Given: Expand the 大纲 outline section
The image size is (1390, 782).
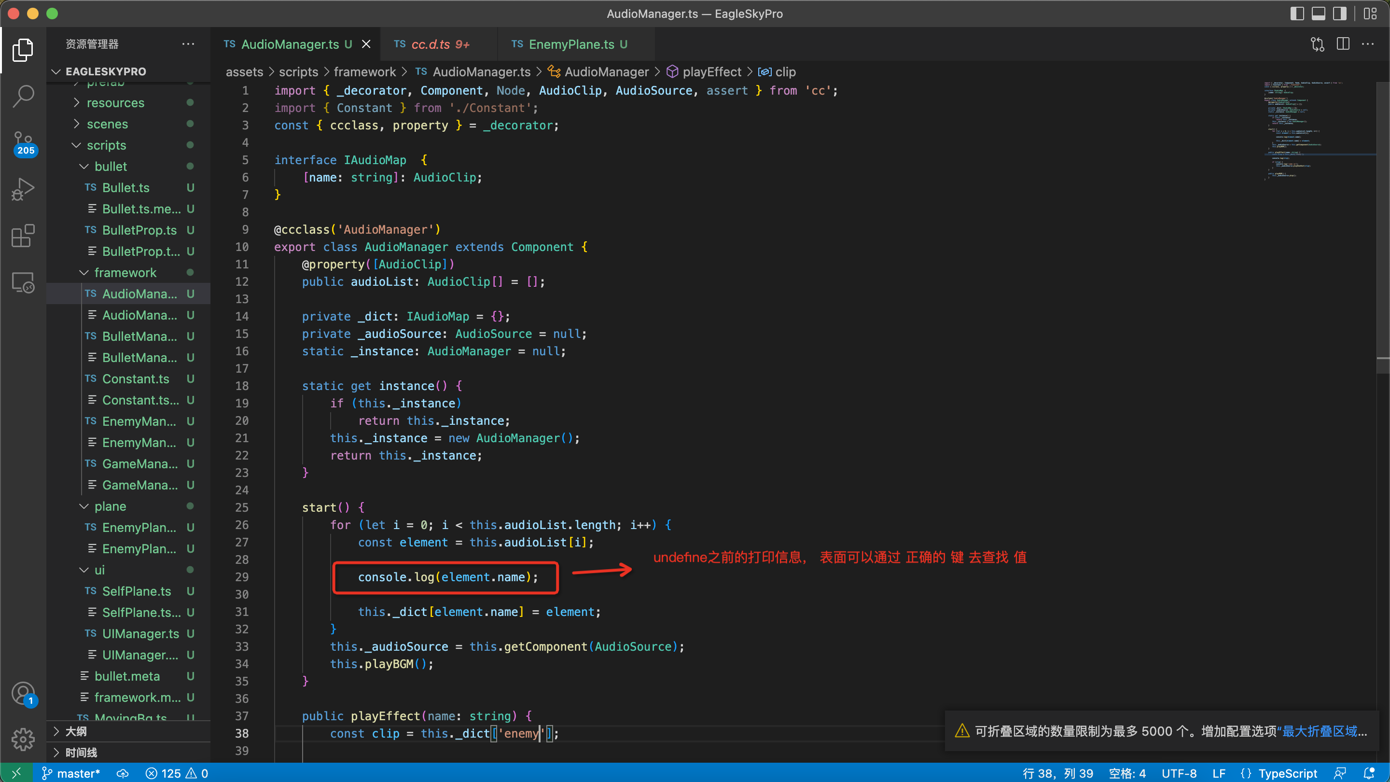Looking at the screenshot, I should pos(76,731).
